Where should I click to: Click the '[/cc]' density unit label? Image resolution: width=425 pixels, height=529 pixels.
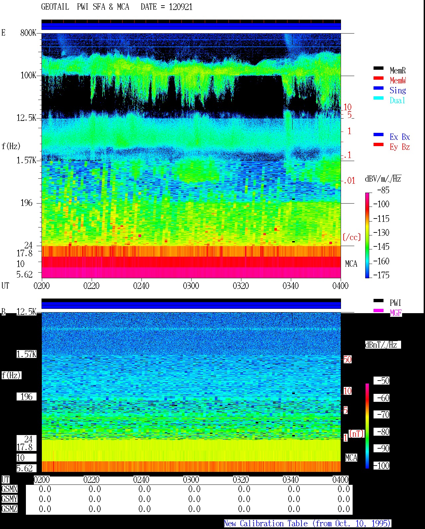352,237
